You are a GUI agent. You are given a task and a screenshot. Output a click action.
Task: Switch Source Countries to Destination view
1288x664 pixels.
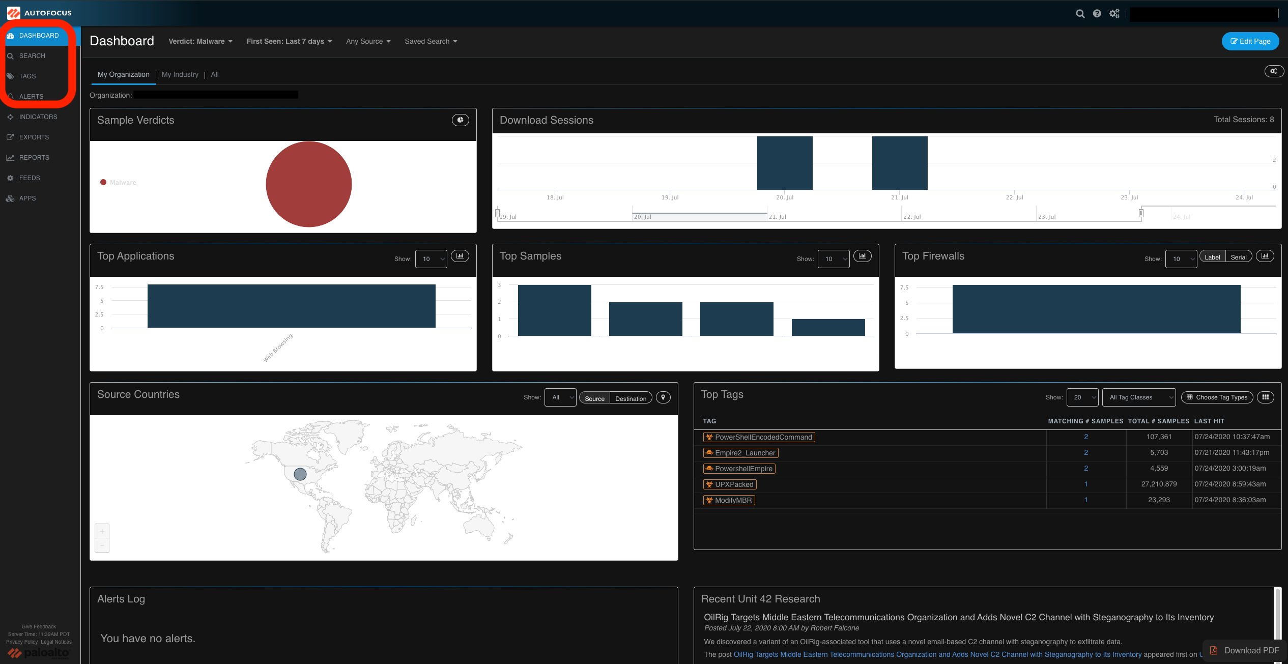631,398
